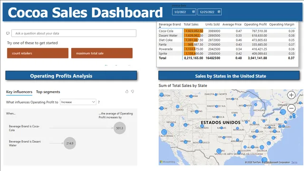Click the Sprite total sales data bar

click(x=190, y=54)
